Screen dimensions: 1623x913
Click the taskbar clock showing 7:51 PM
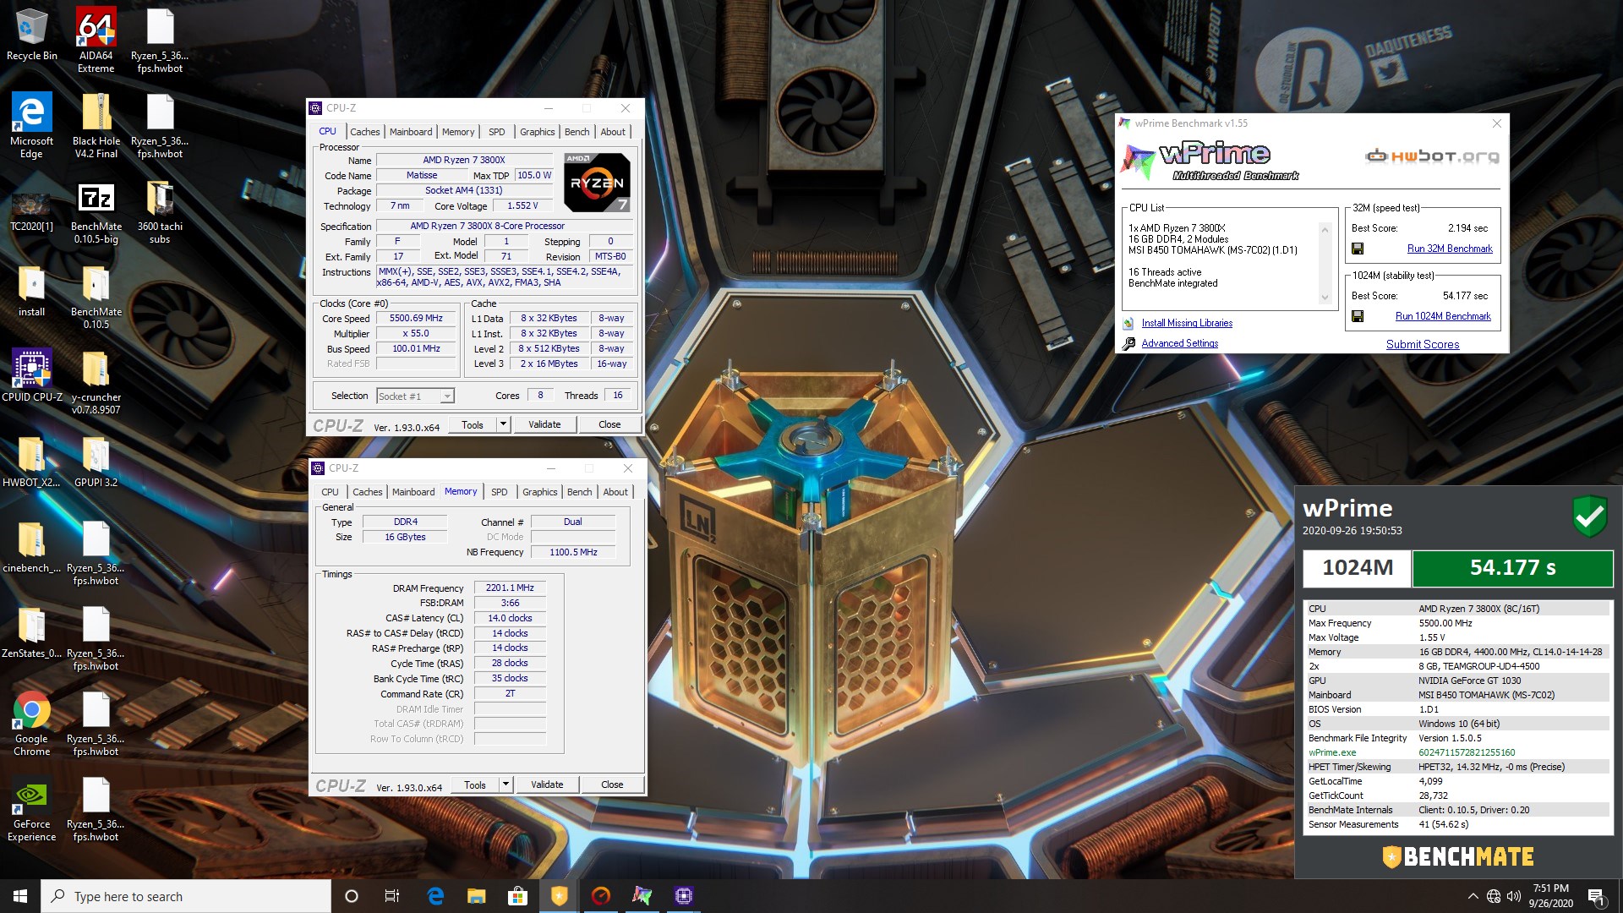(1550, 896)
